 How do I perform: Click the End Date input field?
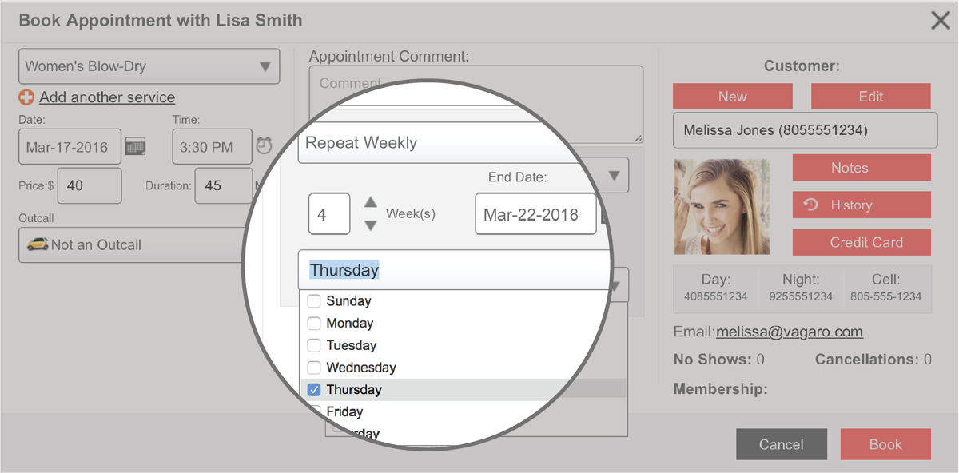tap(535, 215)
